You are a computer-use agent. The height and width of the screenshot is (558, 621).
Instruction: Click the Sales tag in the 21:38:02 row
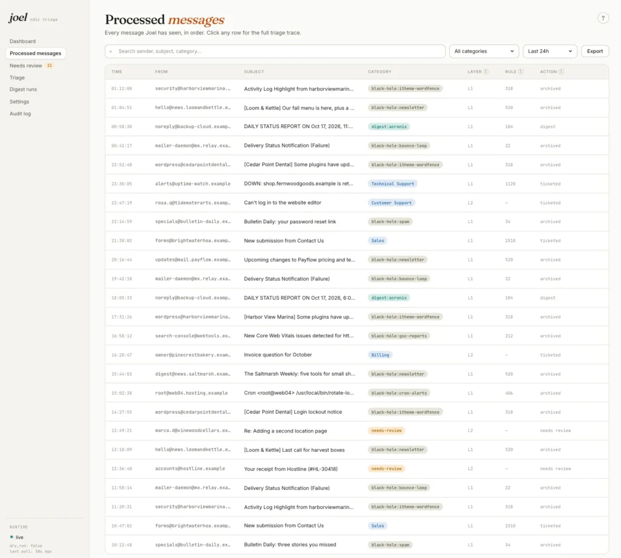pos(377,241)
